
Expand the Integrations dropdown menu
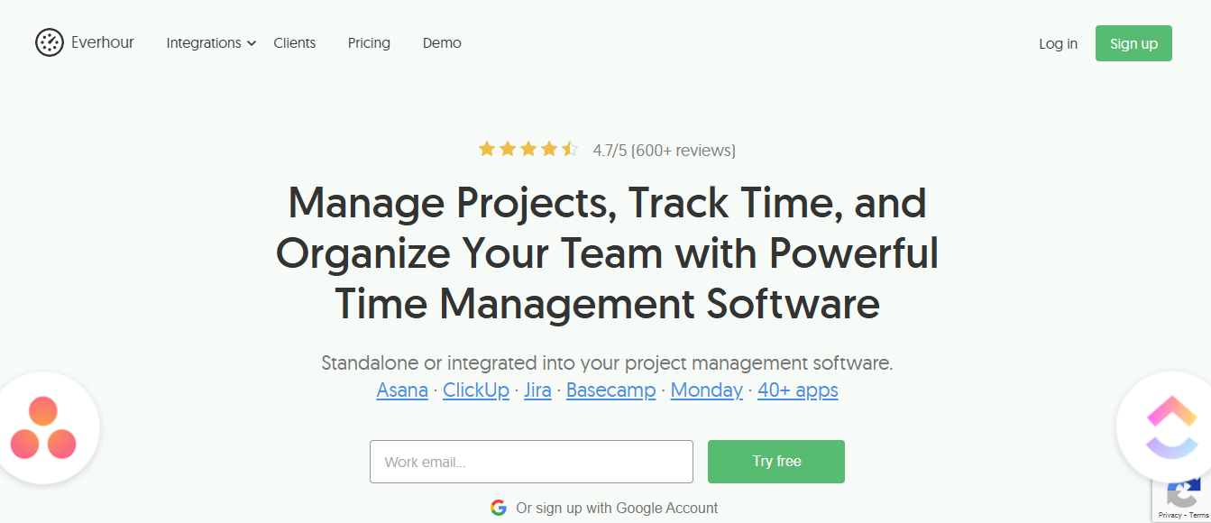(x=204, y=42)
